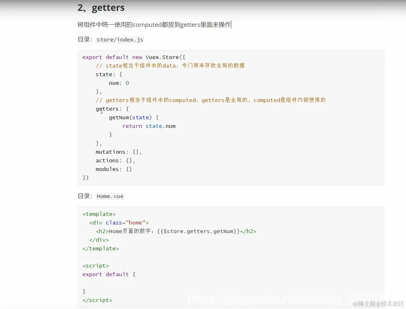The height and width of the screenshot is (309, 406).
Task: Click the comment line starting '// getters相当于'
Action: point(211,100)
